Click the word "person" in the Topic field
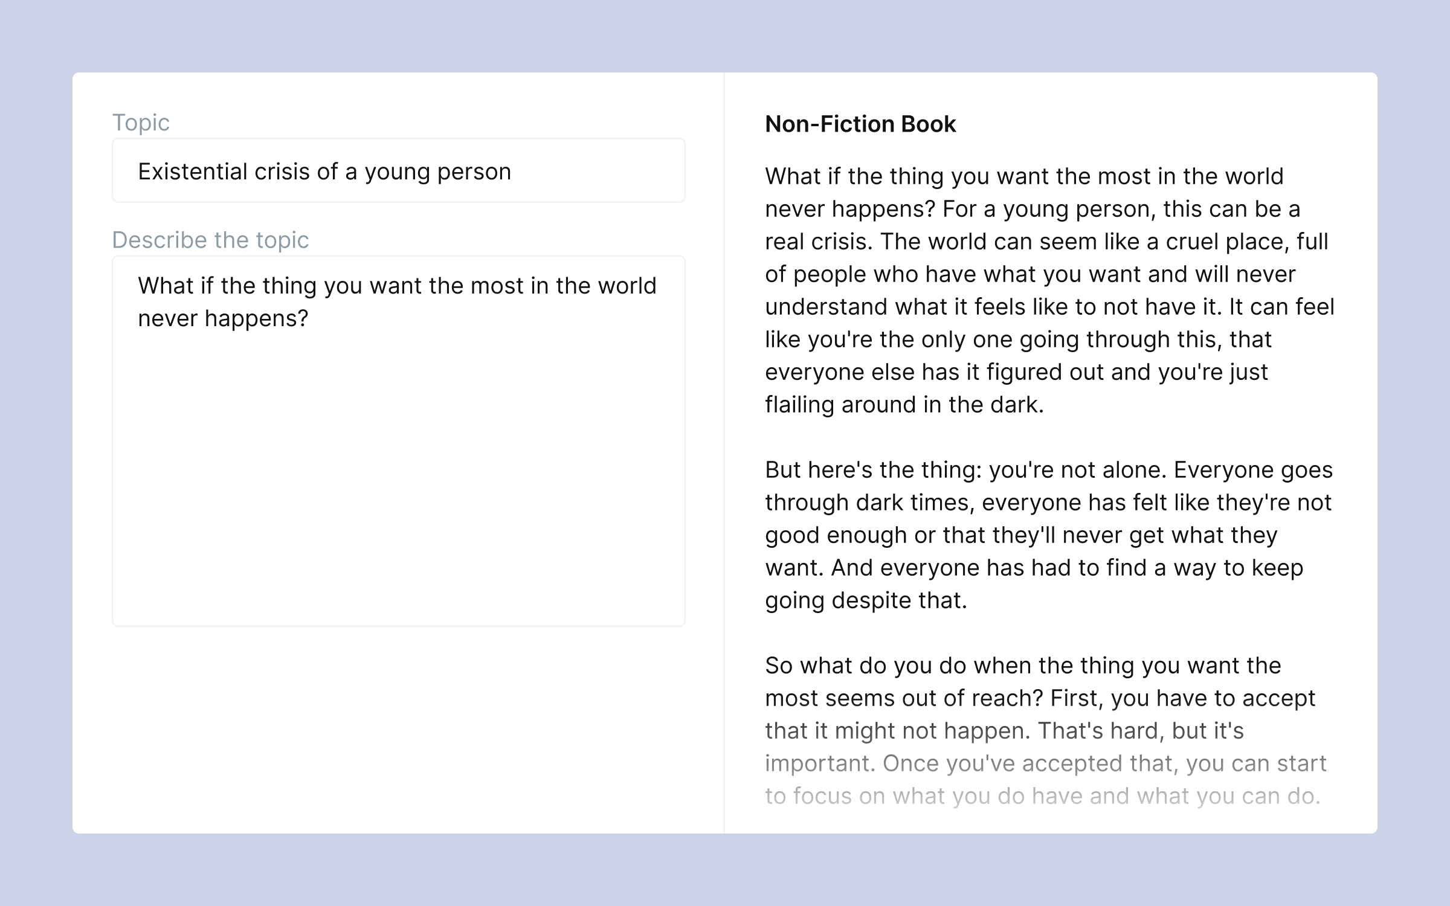This screenshot has height=906, width=1450. [x=474, y=172]
